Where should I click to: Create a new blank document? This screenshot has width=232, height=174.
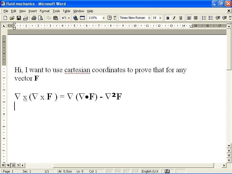coord(5,18)
